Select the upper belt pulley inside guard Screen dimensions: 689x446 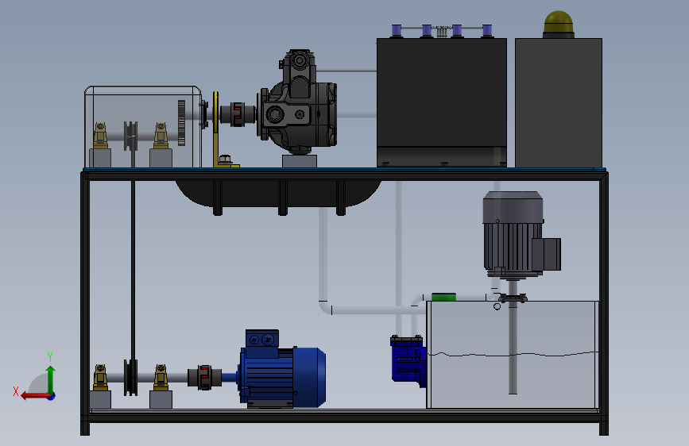click(130, 136)
